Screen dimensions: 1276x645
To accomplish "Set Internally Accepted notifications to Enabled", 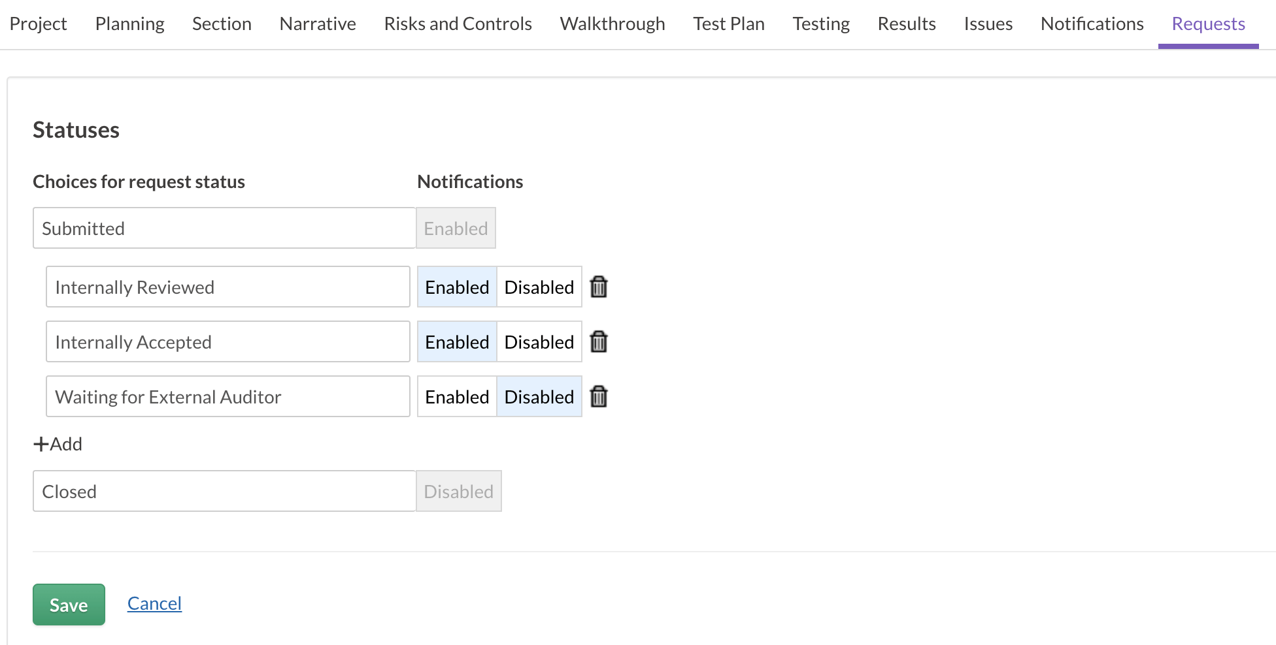I will click(457, 341).
